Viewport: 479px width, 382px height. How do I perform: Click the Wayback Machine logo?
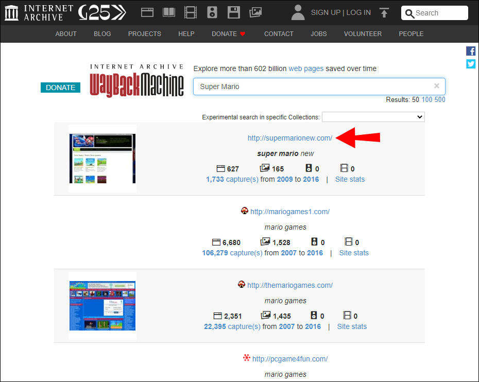[x=136, y=81]
